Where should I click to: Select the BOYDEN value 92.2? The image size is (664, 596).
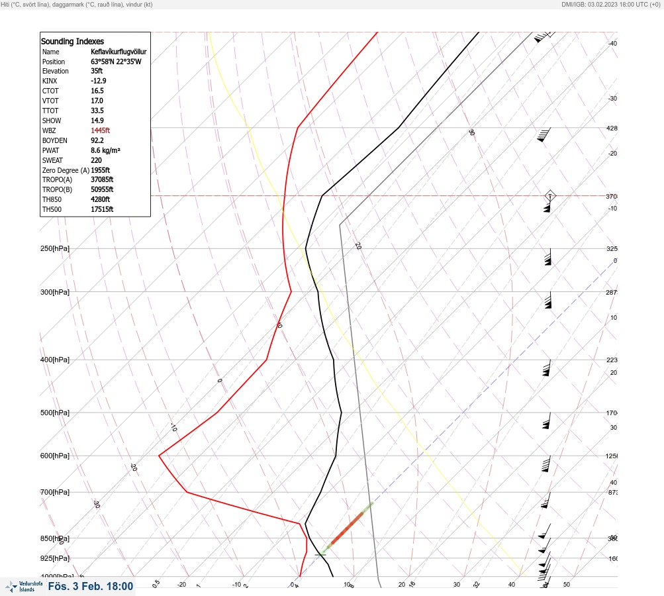(x=97, y=140)
